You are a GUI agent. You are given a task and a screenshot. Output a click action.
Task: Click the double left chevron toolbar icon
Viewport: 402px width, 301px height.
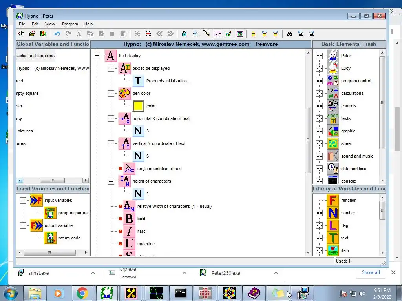(159, 34)
